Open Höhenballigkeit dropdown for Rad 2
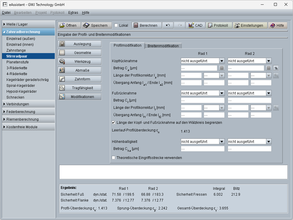The height and width of the screenshot is (220, 293). [249, 141]
